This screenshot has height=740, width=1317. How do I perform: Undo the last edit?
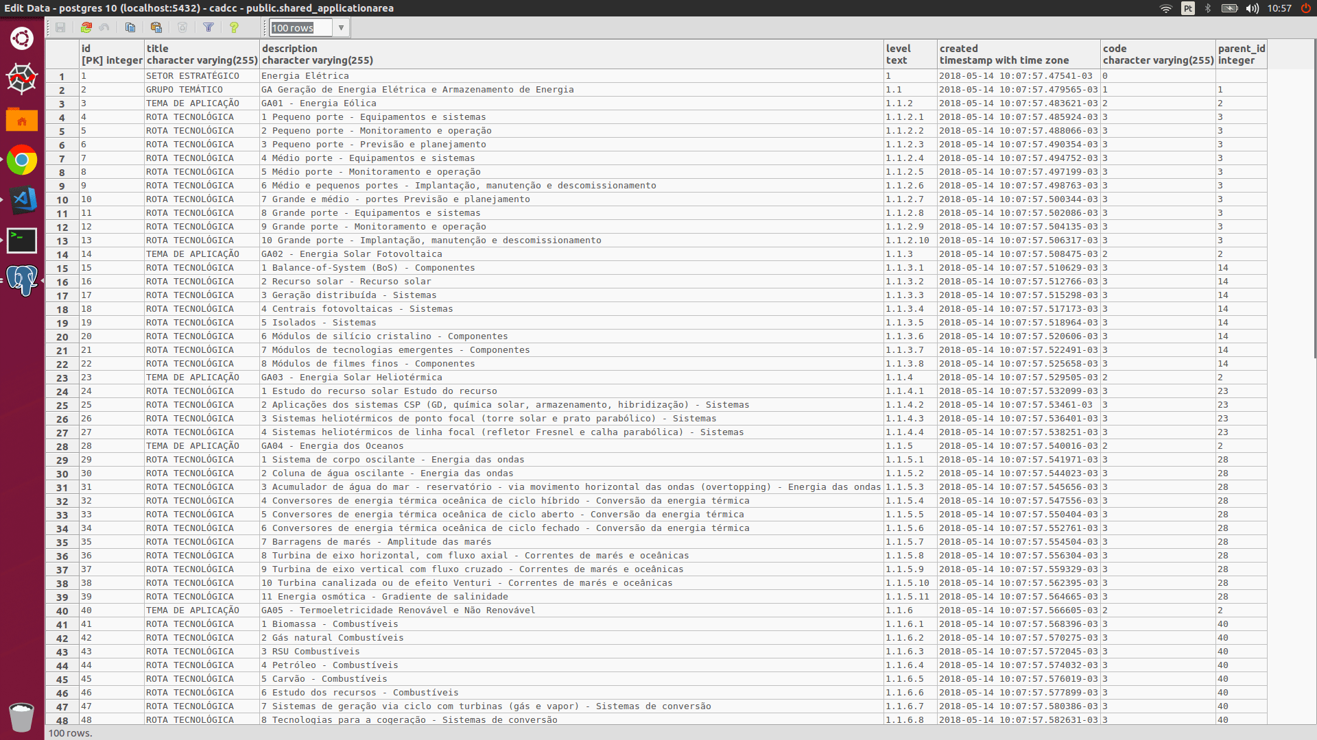(x=104, y=27)
